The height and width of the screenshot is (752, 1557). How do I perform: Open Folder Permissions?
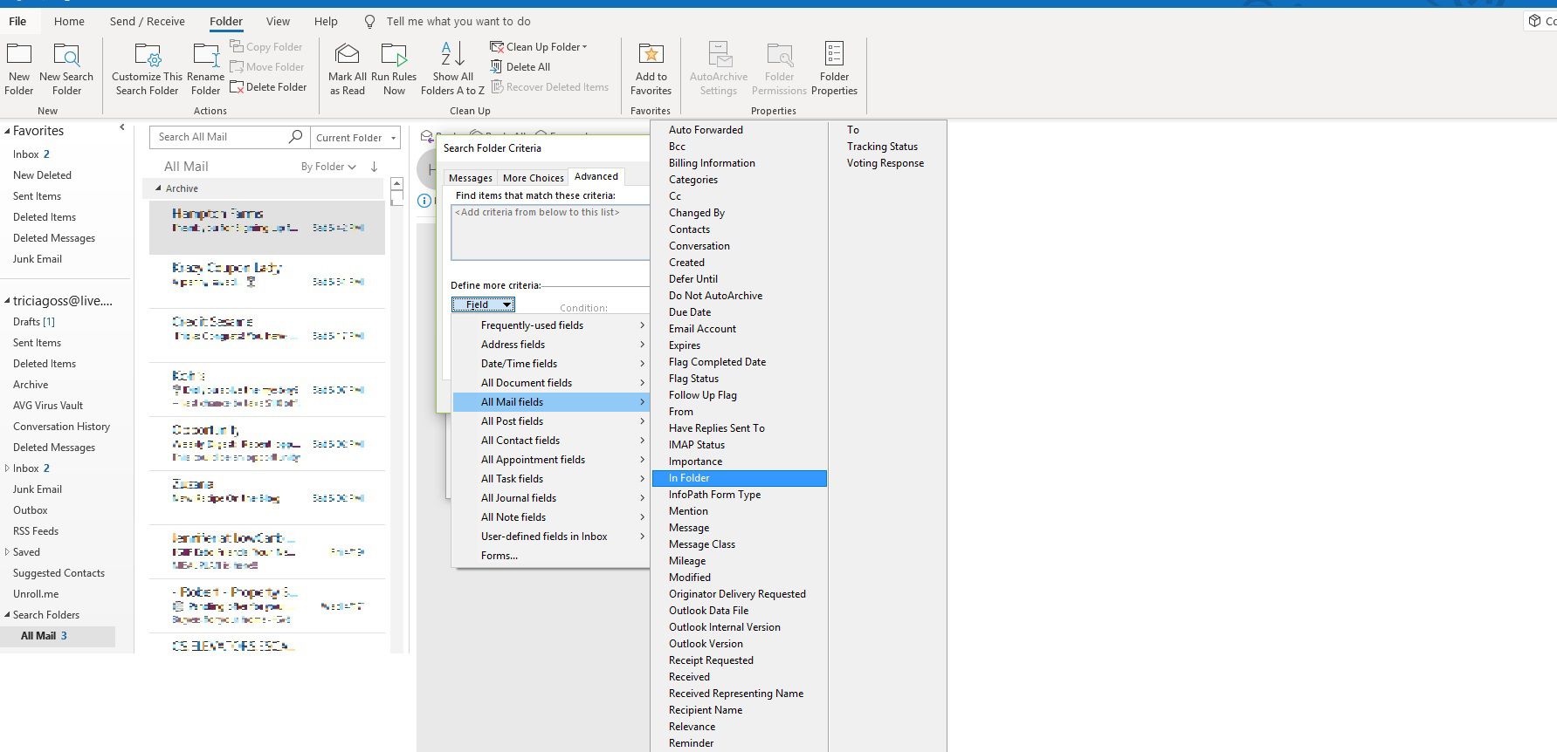[779, 69]
